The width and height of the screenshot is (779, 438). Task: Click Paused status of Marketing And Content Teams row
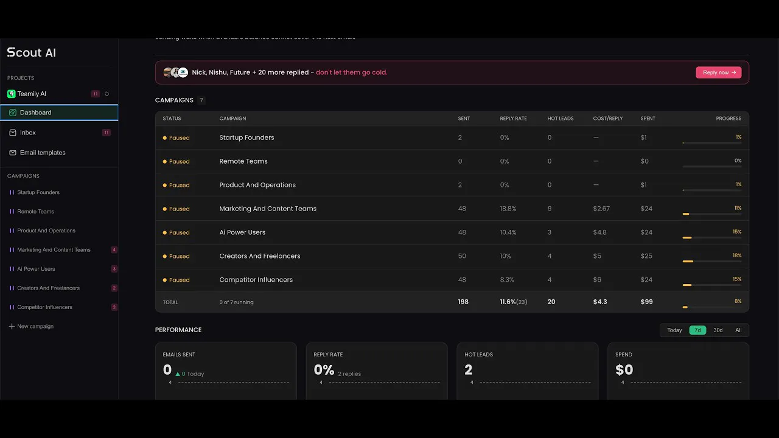[176, 209]
